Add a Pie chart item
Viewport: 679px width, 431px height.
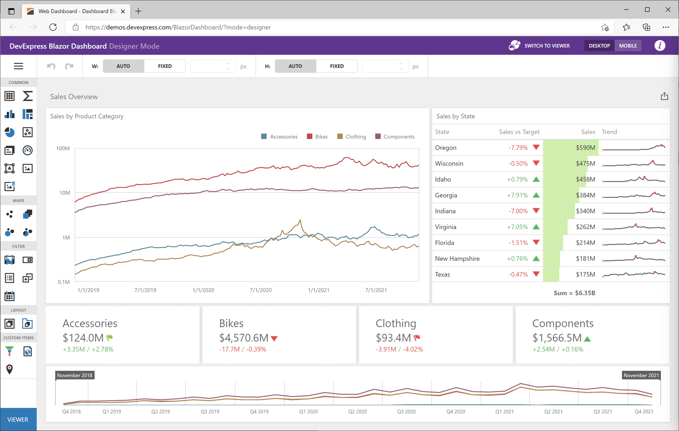[x=10, y=132]
